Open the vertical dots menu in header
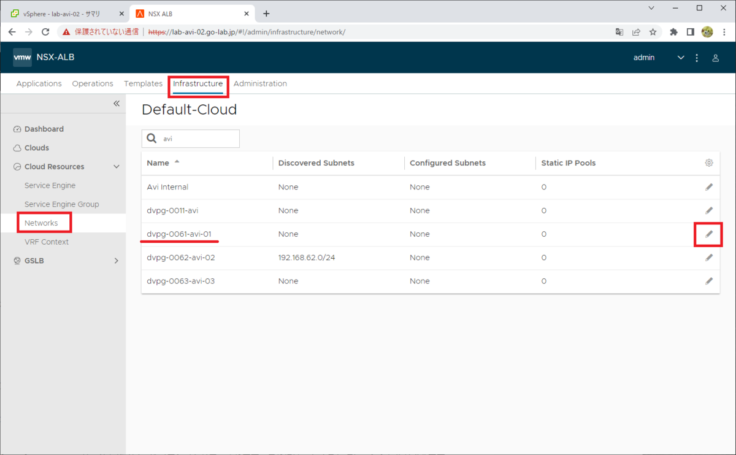 coord(697,58)
